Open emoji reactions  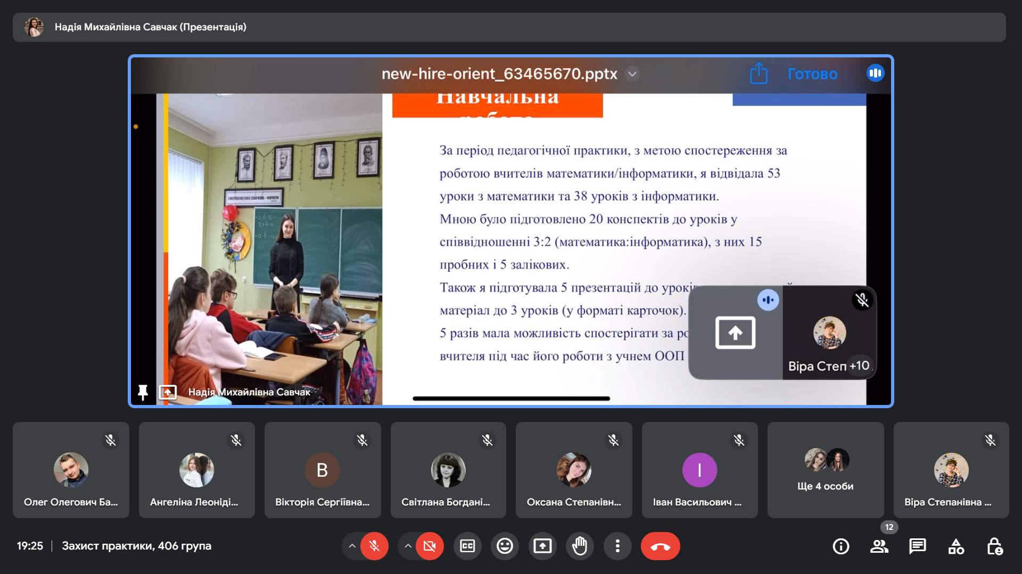(x=505, y=546)
